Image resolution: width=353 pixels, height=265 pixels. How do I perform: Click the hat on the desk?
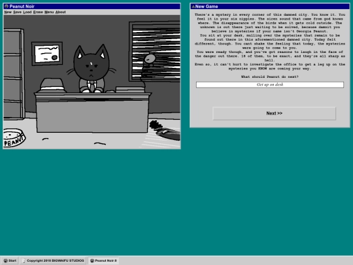coord(52,85)
